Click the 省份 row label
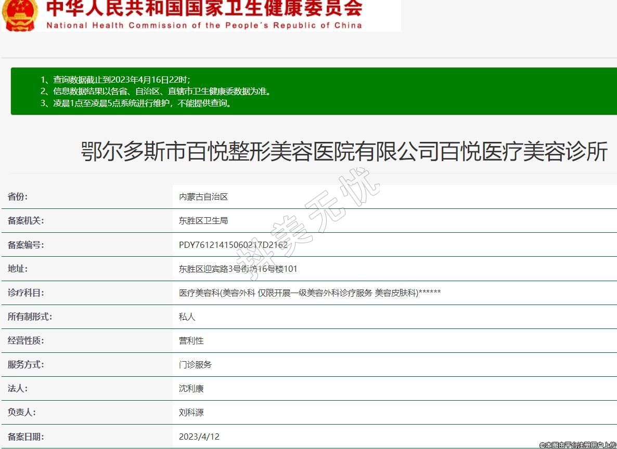This screenshot has width=617, height=449. [18, 196]
